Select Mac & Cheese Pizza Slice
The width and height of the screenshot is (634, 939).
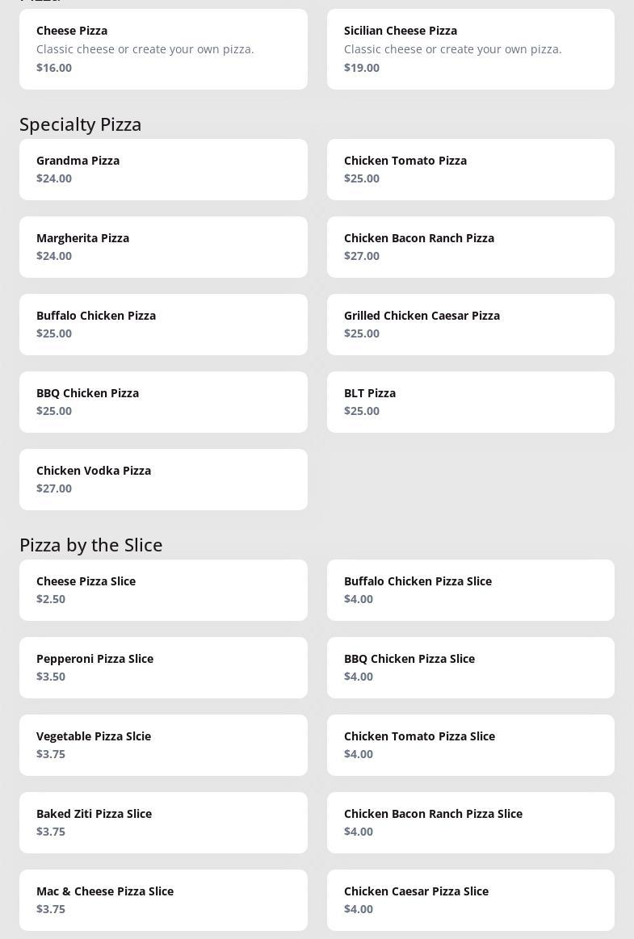coord(163,900)
